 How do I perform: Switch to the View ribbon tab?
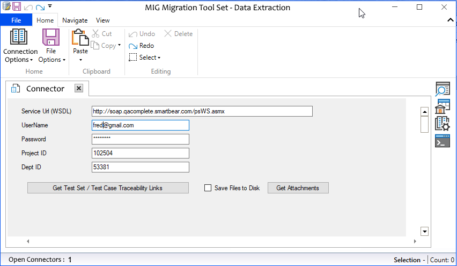(102, 20)
